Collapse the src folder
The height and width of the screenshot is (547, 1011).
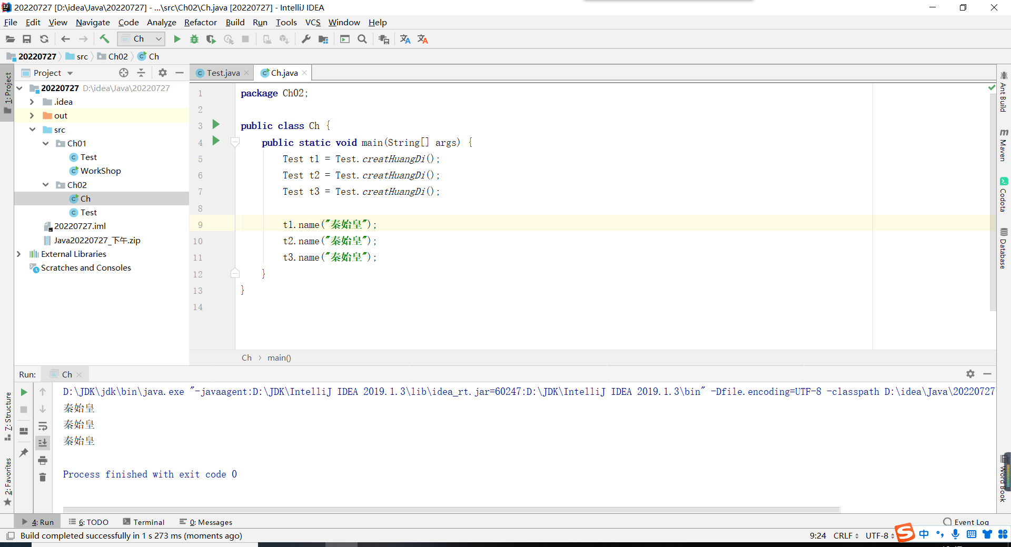tap(32, 130)
